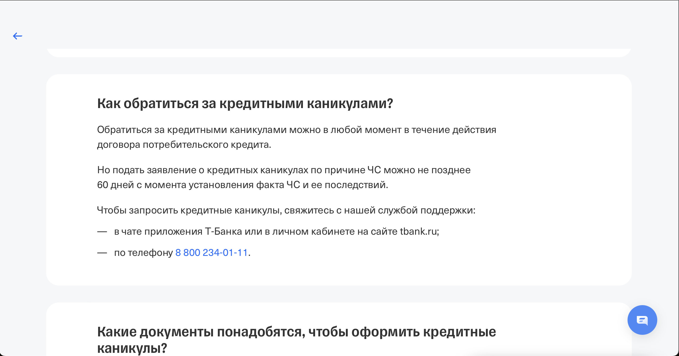Click the "tbank.ru" text in the list
The height and width of the screenshot is (356, 679).
(418, 232)
